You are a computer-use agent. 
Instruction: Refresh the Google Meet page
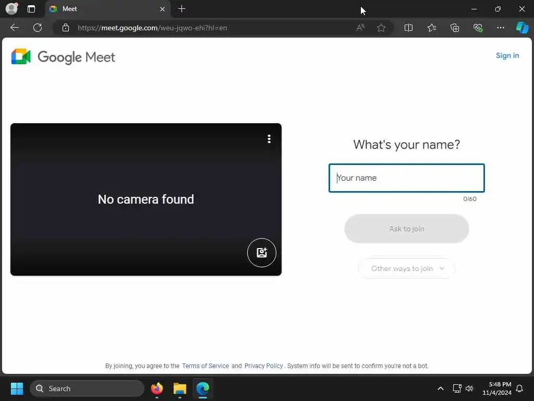(x=38, y=28)
